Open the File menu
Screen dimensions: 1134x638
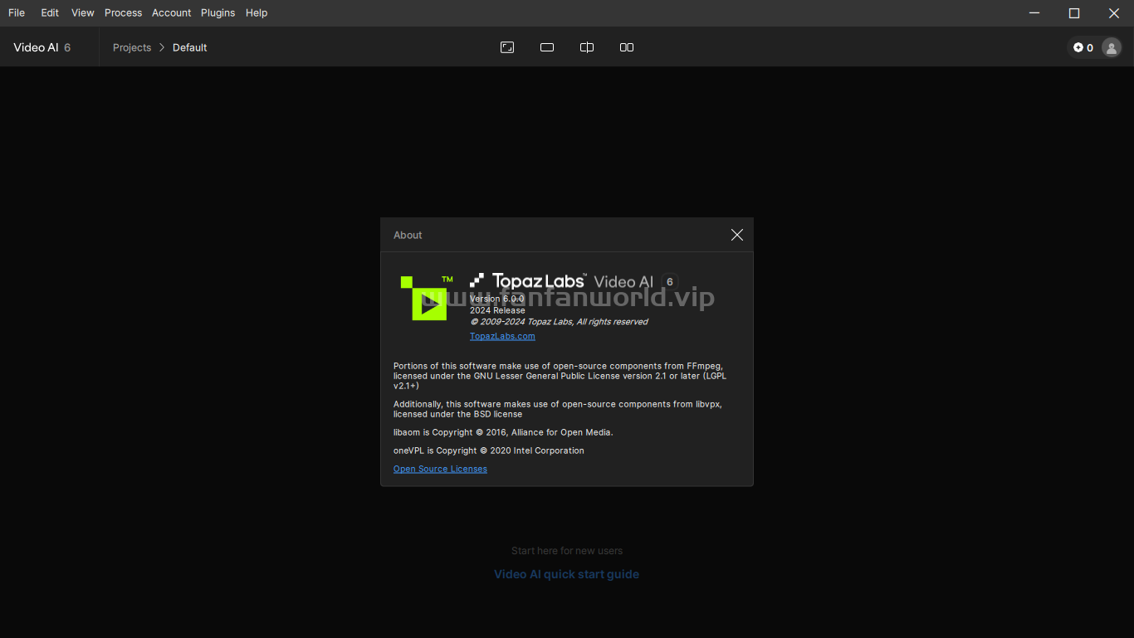tap(17, 12)
